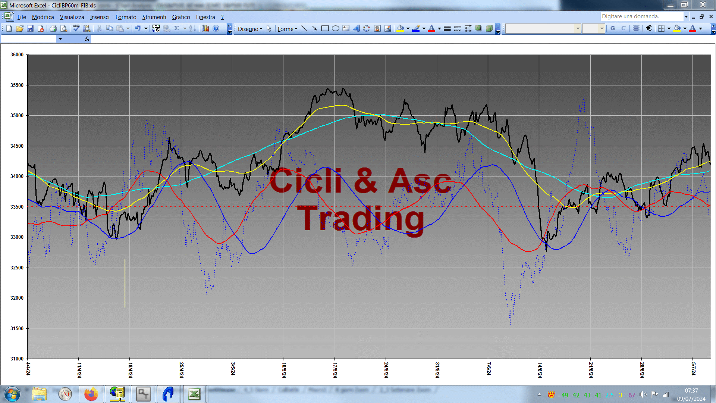Apply Euro currency style in formatting toolbar
This screenshot has height=403, width=716.
tap(649, 28)
